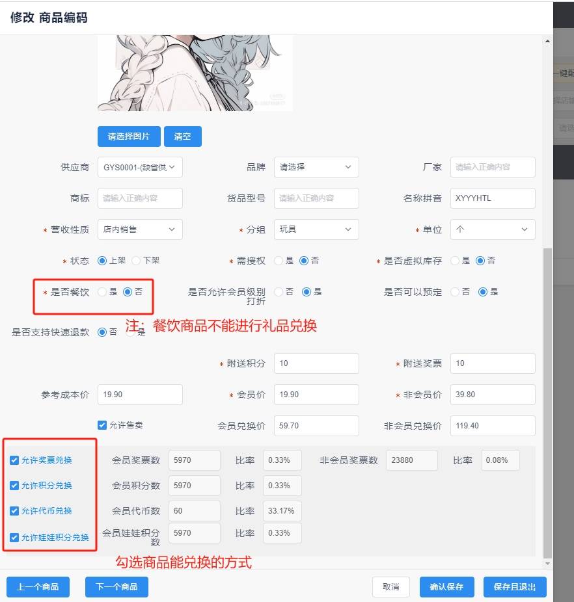Open the 单位 dropdown
574x602 pixels.
493,229
